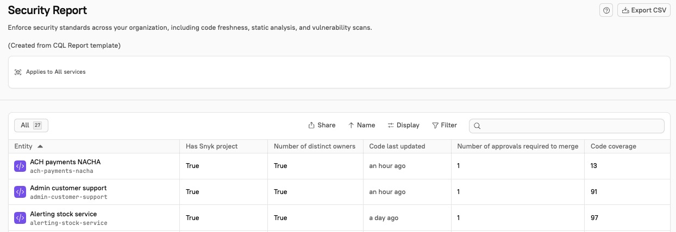
Task: Click 'a day ago' in Alerting stock row
Action: pos(384,218)
